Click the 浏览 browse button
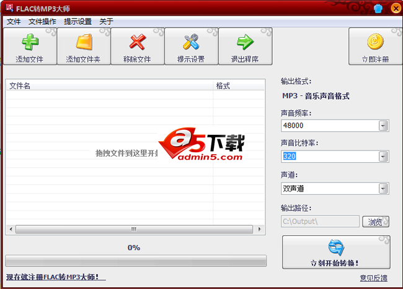 [376, 222]
